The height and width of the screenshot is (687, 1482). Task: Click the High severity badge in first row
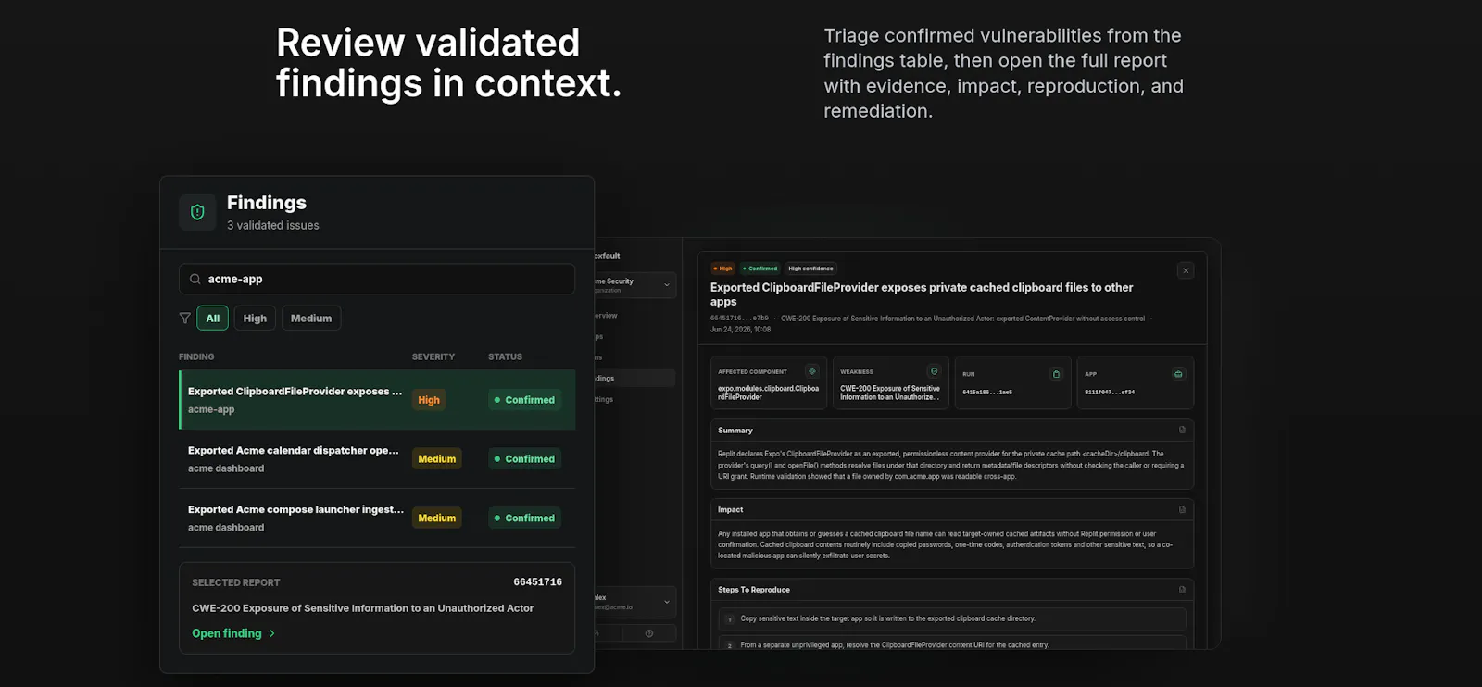(429, 400)
